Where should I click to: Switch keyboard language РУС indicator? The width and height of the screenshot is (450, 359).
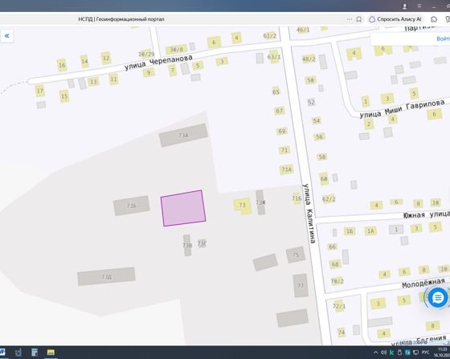(x=426, y=353)
